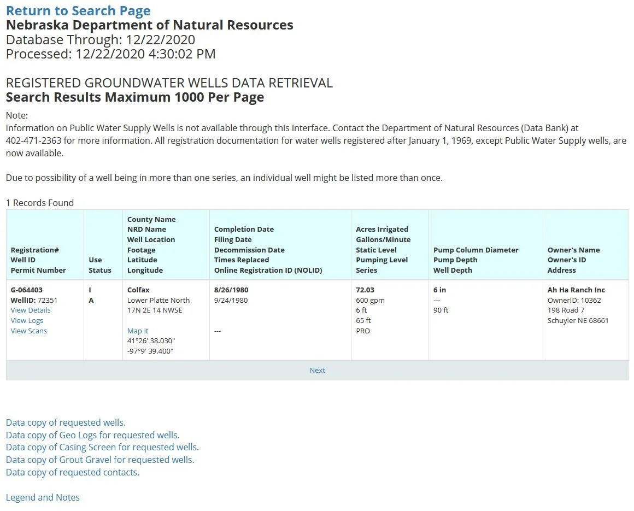This screenshot has height=511, width=634.
Task: Select the WellID: 72351 text
Action: (x=34, y=301)
